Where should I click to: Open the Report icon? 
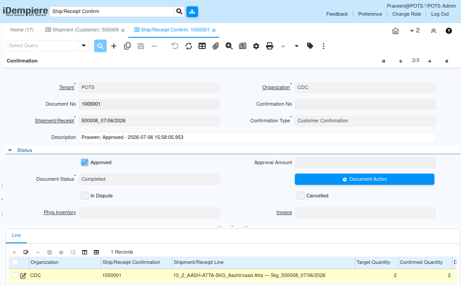243,46
